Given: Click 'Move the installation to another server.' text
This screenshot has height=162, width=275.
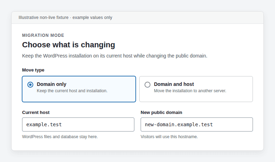Looking at the screenshot, I should point(190,91).
